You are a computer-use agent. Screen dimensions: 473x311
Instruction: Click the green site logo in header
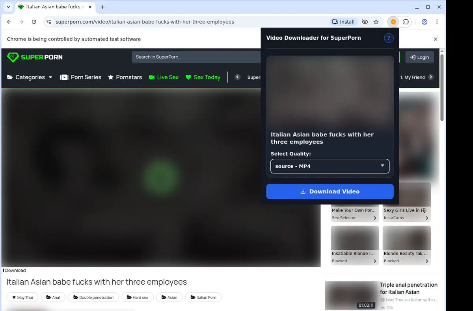35,57
